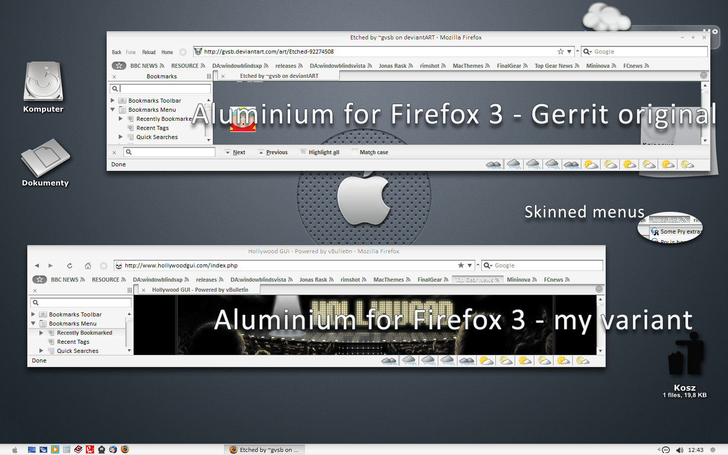Click the list-all-tabs button in deviantART window
Image resolution: width=728 pixels, height=455 pixels.
click(703, 75)
